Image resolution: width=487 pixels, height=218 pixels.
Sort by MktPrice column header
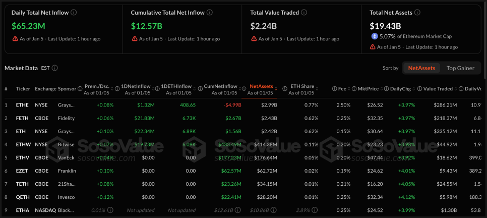[x=368, y=89]
